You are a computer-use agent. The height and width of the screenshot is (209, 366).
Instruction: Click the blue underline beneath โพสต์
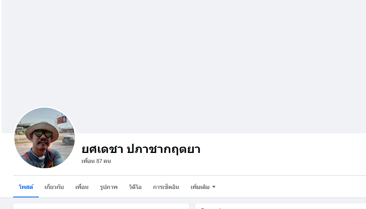pos(26,197)
